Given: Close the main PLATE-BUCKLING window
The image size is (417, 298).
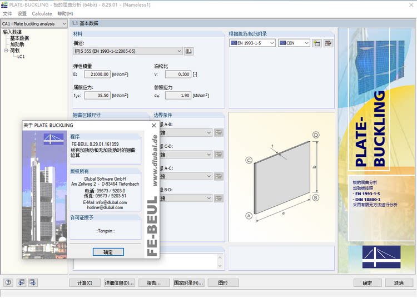Looking at the screenshot, I should (x=411, y=5).
